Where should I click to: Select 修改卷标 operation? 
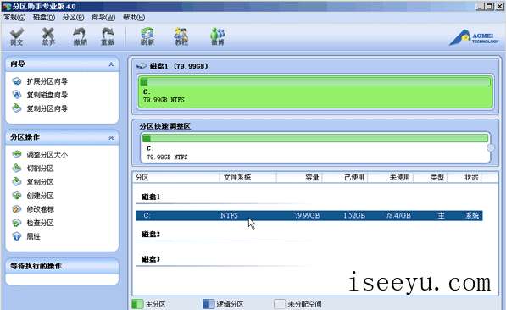tap(40, 209)
